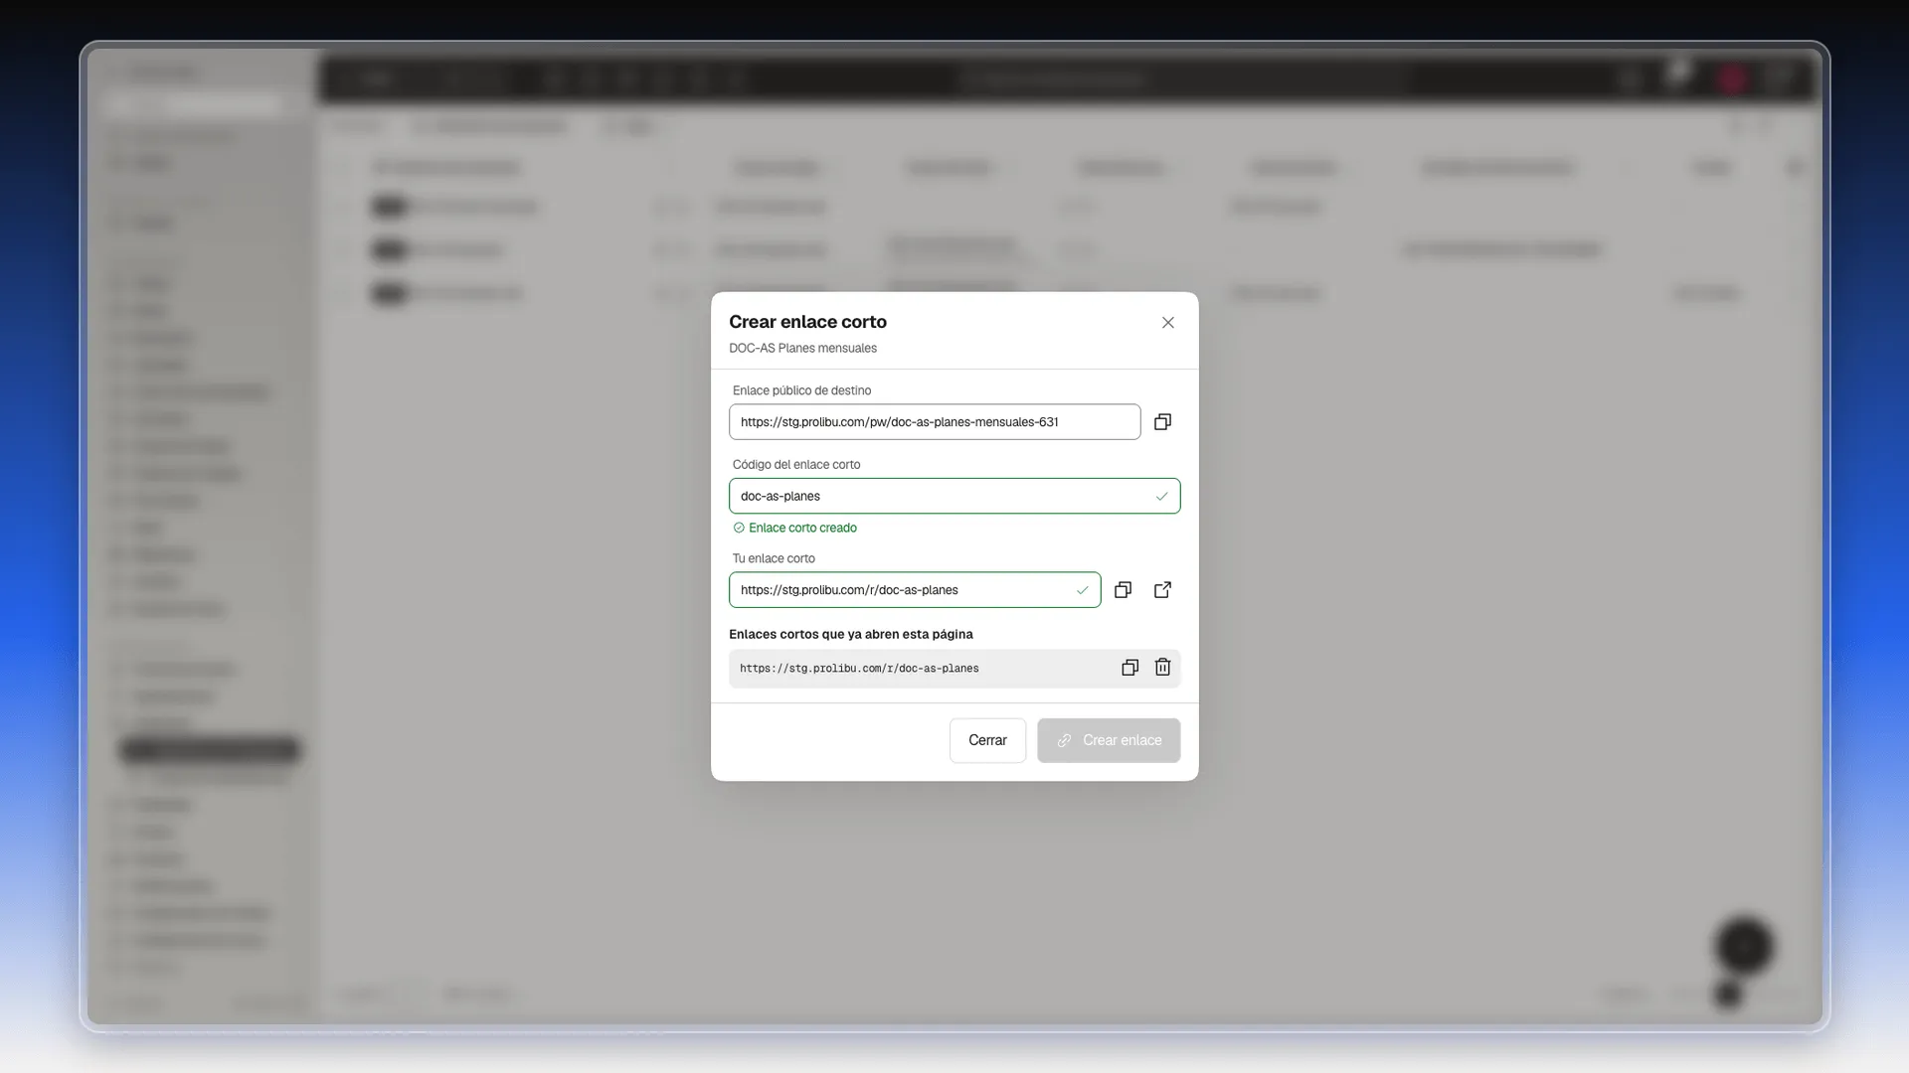
Task: Click the checkmark inside Tu enlace corto field
Action: pyautogui.click(x=1082, y=590)
